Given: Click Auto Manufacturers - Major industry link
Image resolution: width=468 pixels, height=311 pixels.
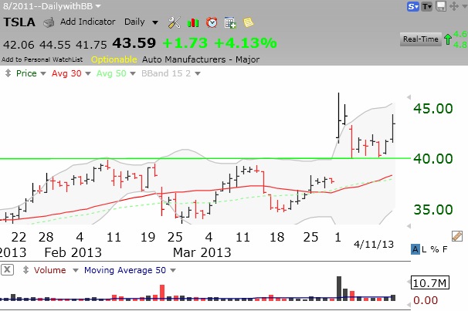Looking at the screenshot, I should [x=201, y=59].
